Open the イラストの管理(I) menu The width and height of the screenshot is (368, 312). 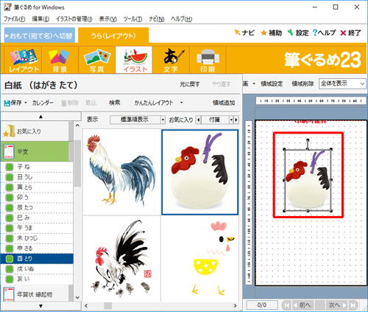click(x=74, y=19)
